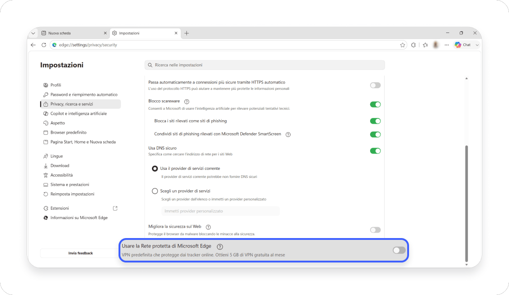Reload the page with refresh icon
The height and width of the screenshot is (295, 509).
point(44,45)
